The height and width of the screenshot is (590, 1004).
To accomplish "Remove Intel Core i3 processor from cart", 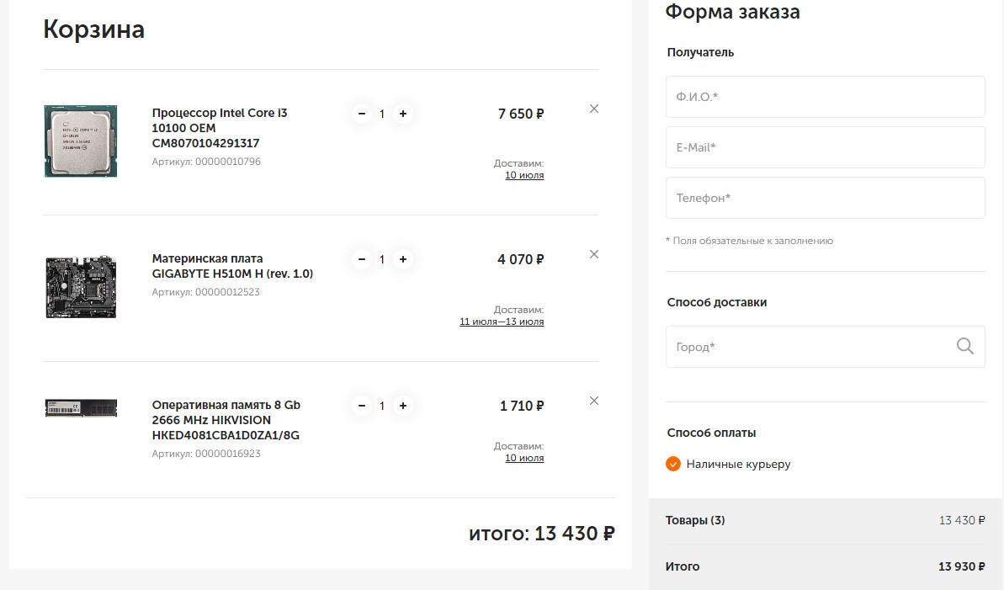I will [594, 109].
